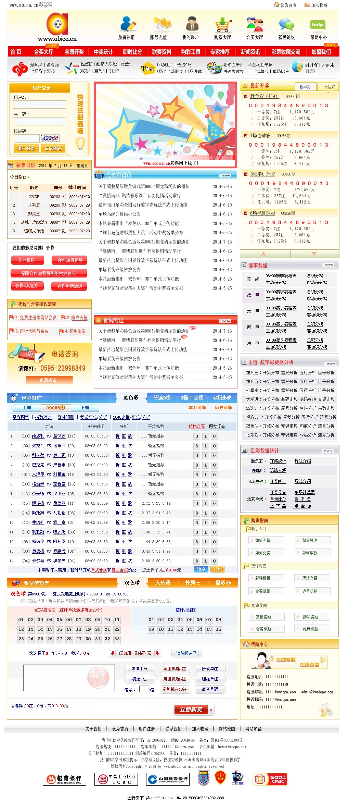
Task: Expand 竞技彩资讯 with MORE button
Action: pyautogui.click(x=225, y=175)
